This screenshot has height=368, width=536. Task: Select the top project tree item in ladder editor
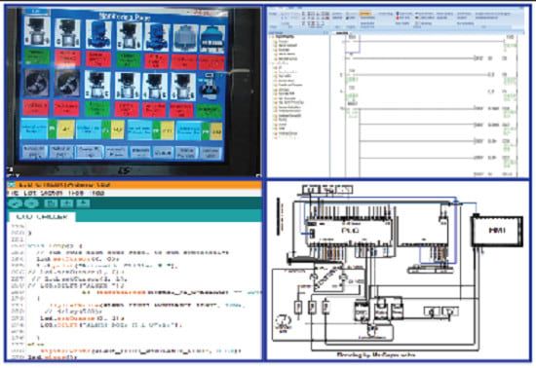(285, 36)
